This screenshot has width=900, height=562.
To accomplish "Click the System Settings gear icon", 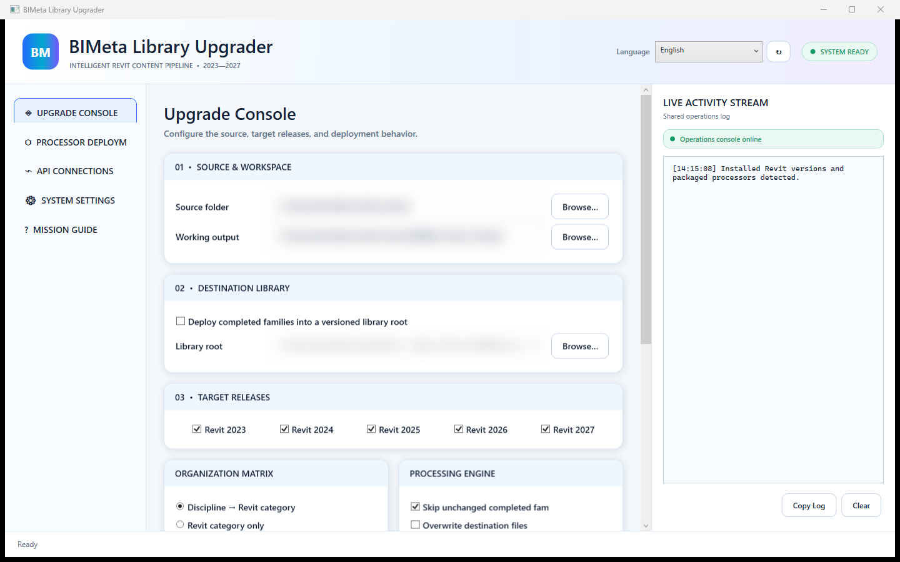I will tap(31, 200).
